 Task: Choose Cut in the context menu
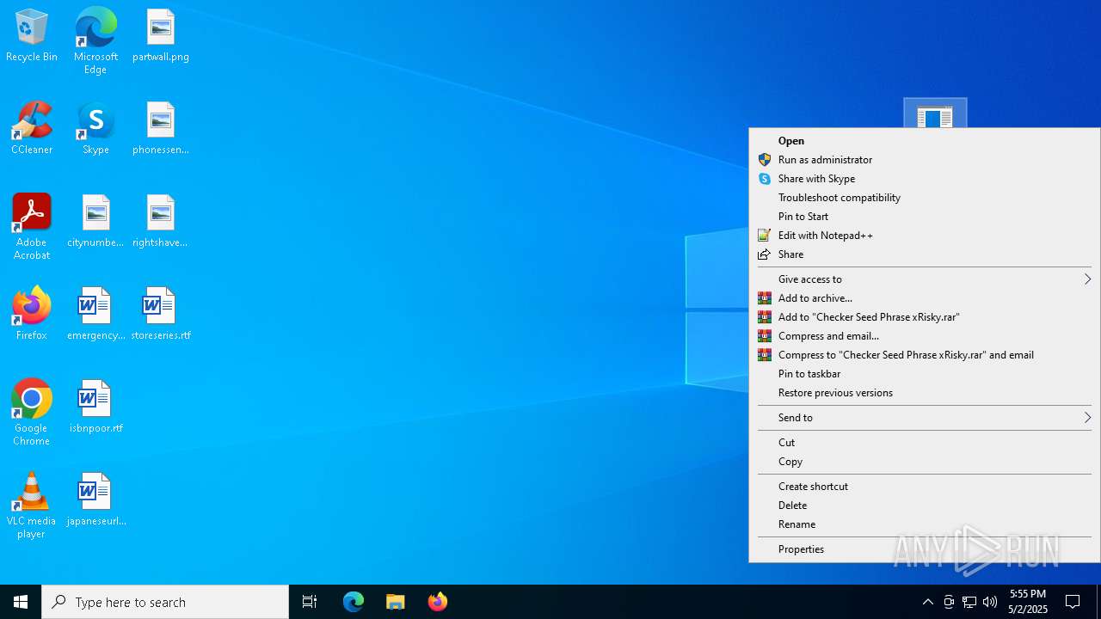(925, 443)
